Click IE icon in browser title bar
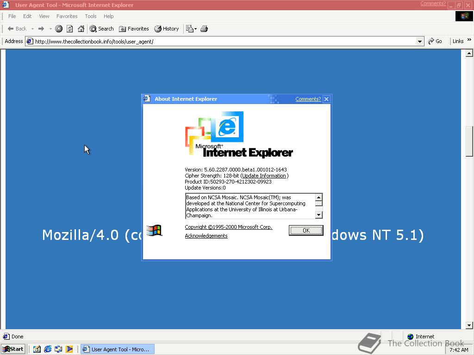 [6, 5]
